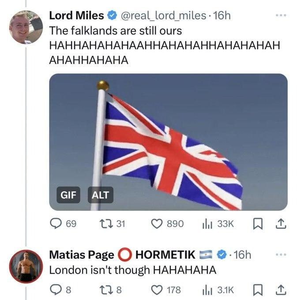Reply to Matias Page's comment
Screen dimensions: 297x300
(56, 290)
